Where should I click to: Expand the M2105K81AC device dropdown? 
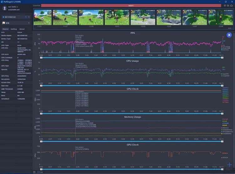pyautogui.click(x=29, y=17)
